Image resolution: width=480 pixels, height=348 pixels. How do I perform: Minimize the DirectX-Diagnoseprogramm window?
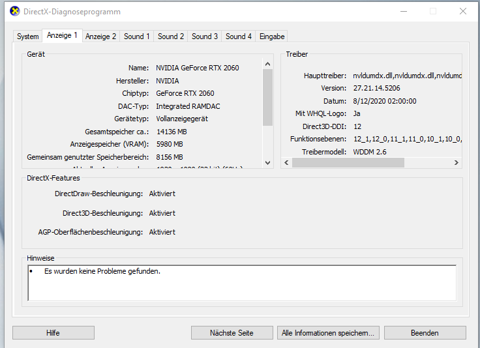click(x=404, y=11)
